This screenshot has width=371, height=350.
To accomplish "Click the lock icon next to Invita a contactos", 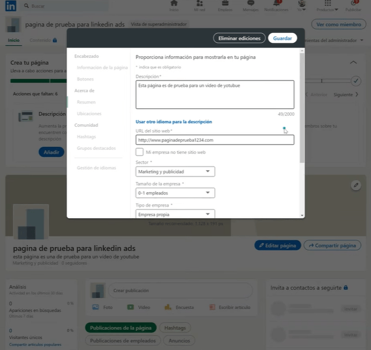I will [346, 288].
